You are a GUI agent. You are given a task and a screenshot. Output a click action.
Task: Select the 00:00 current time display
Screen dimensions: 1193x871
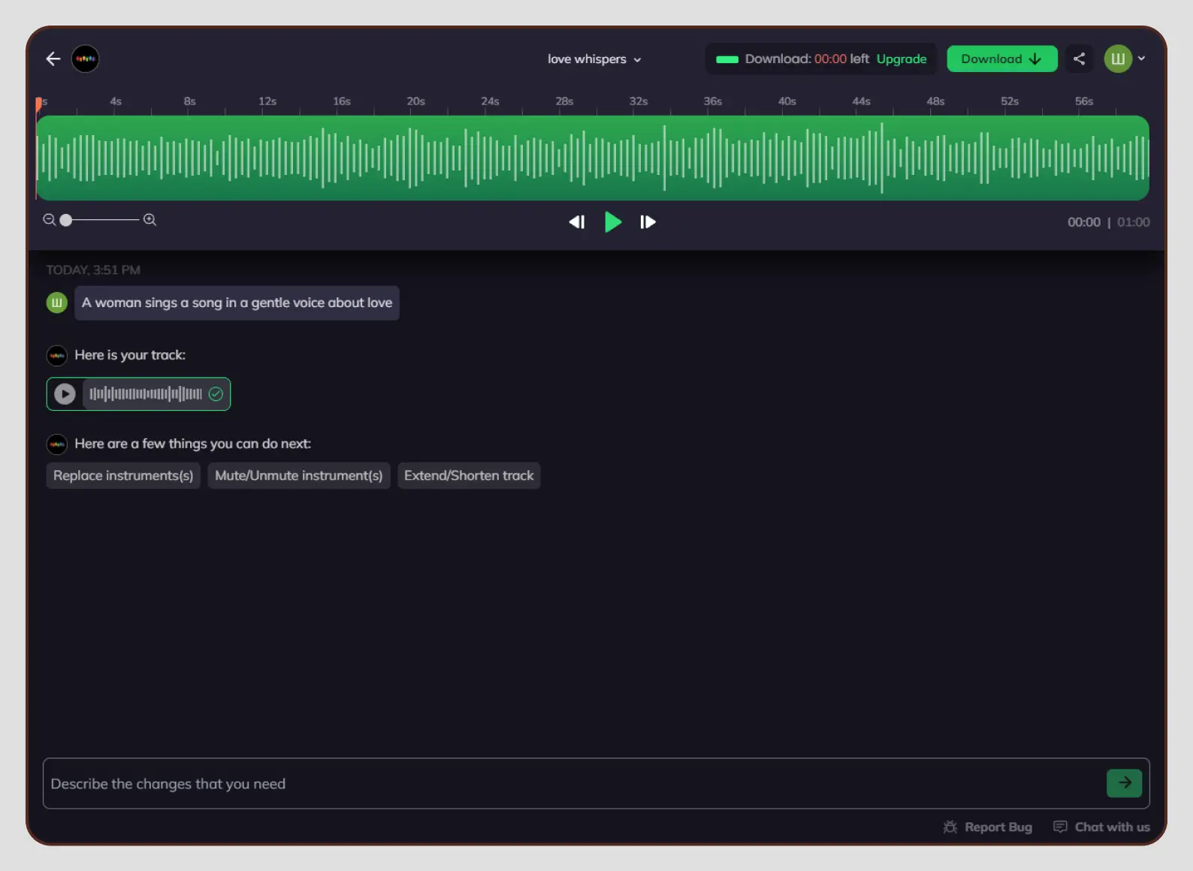(x=1083, y=222)
